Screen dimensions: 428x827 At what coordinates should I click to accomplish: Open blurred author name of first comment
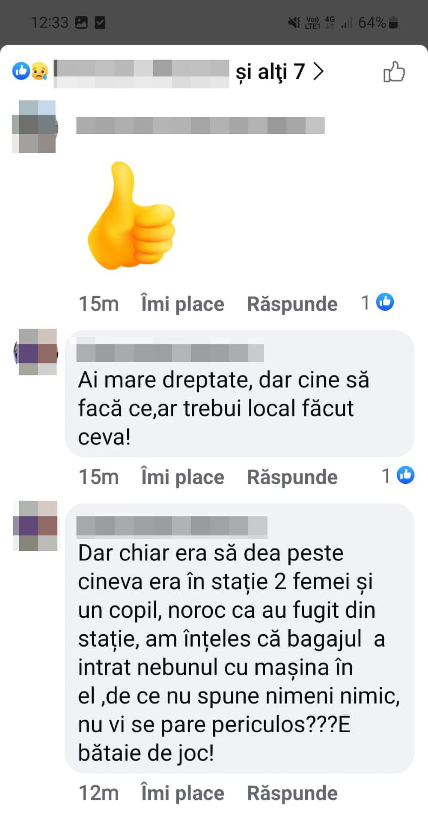point(200,125)
